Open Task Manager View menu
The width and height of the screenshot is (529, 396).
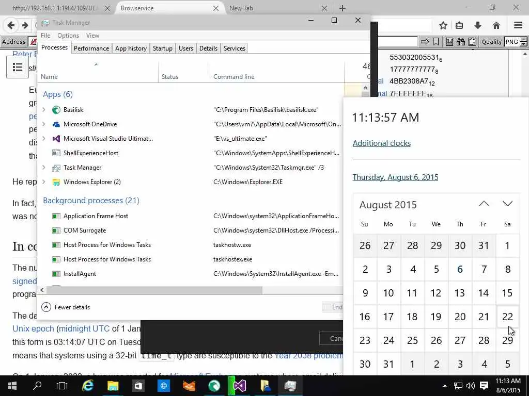click(92, 36)
